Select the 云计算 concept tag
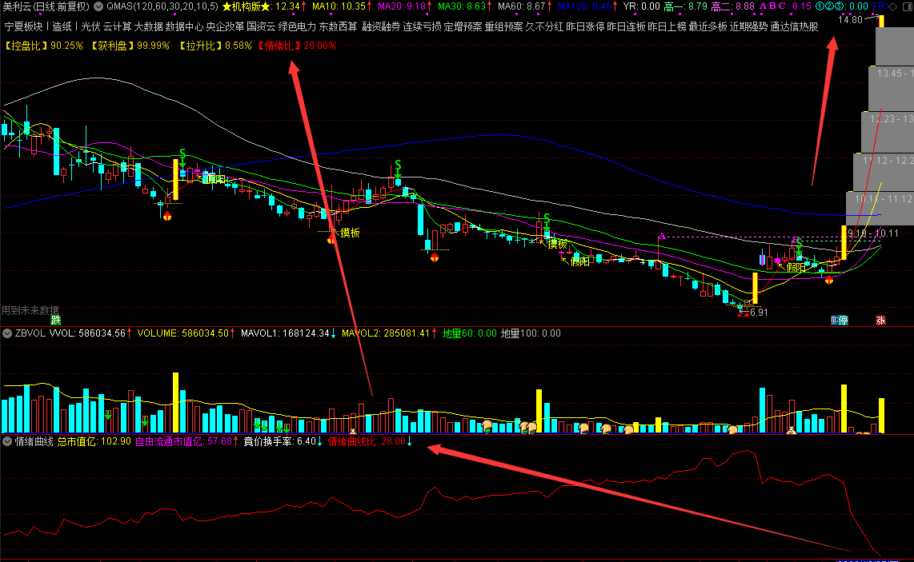Viewport: 914px width, 562px height. pyautogui.click(x=117, y=27)
